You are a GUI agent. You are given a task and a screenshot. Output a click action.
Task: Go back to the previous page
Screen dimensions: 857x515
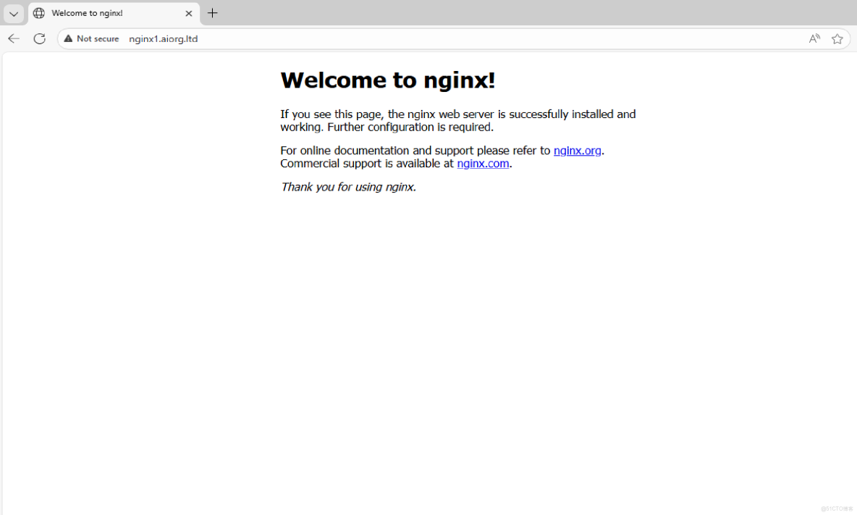[14, 39]
